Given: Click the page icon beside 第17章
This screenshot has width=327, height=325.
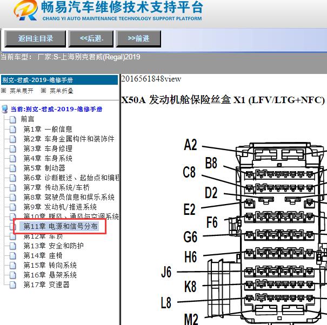Looking at the screenshot, I should (x=13, y=285).
